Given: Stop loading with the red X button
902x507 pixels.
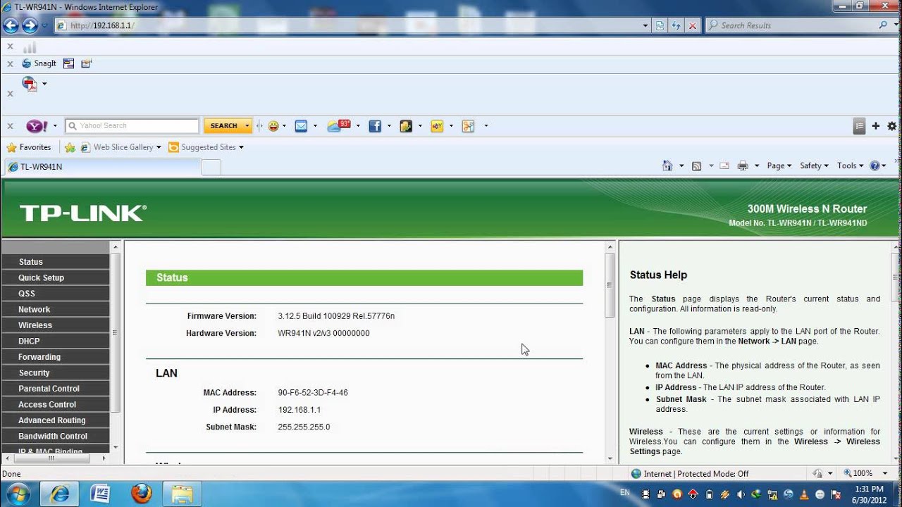Looking at the screenshot, I should [x=693, y=25].
